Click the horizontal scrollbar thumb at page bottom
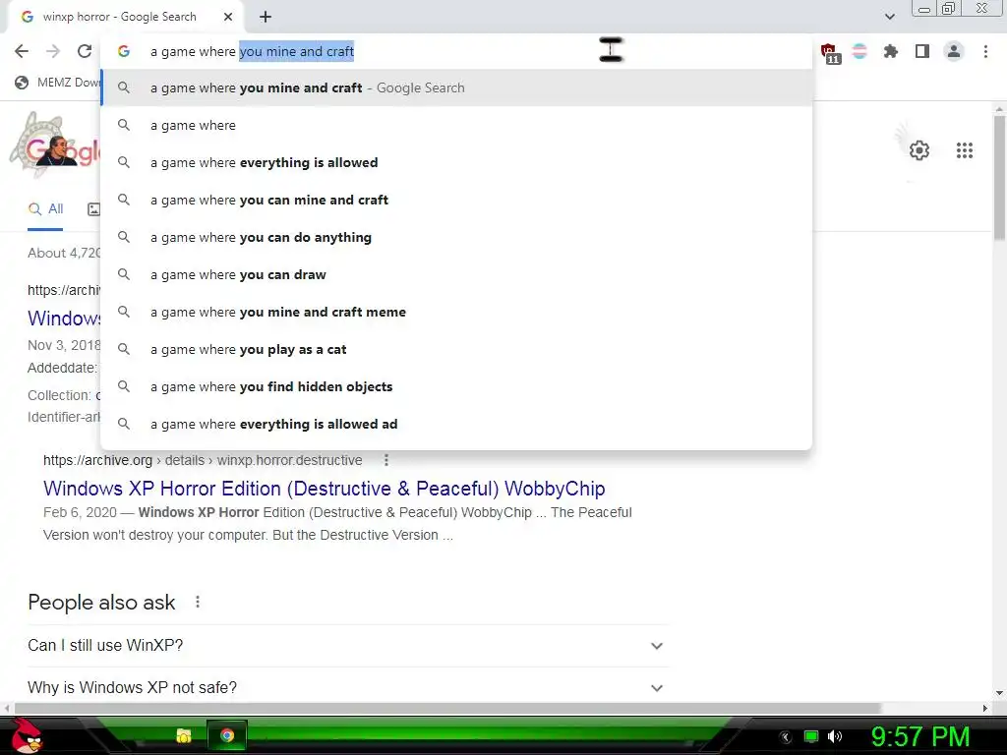 [447, 708]
